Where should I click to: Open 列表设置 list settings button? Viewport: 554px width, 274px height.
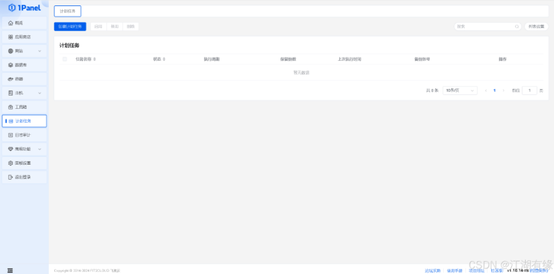pos(537,26)
